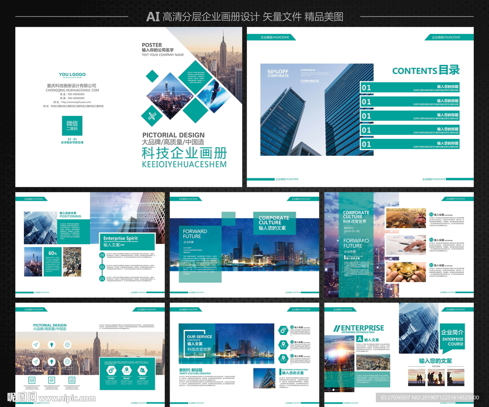The image size is (489, 407).
Task: Select the hand with pen on charts photo
Action: click(x=406, y=245)
